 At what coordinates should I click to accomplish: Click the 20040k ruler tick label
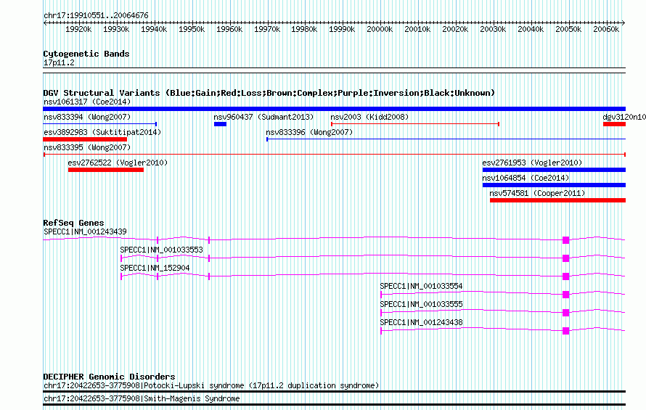tap(531, 29)
